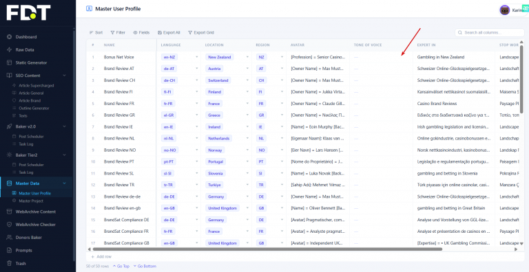
Task: Click the Master User Profile header icon
Action: pyautogui.click(x=89, y=9)
